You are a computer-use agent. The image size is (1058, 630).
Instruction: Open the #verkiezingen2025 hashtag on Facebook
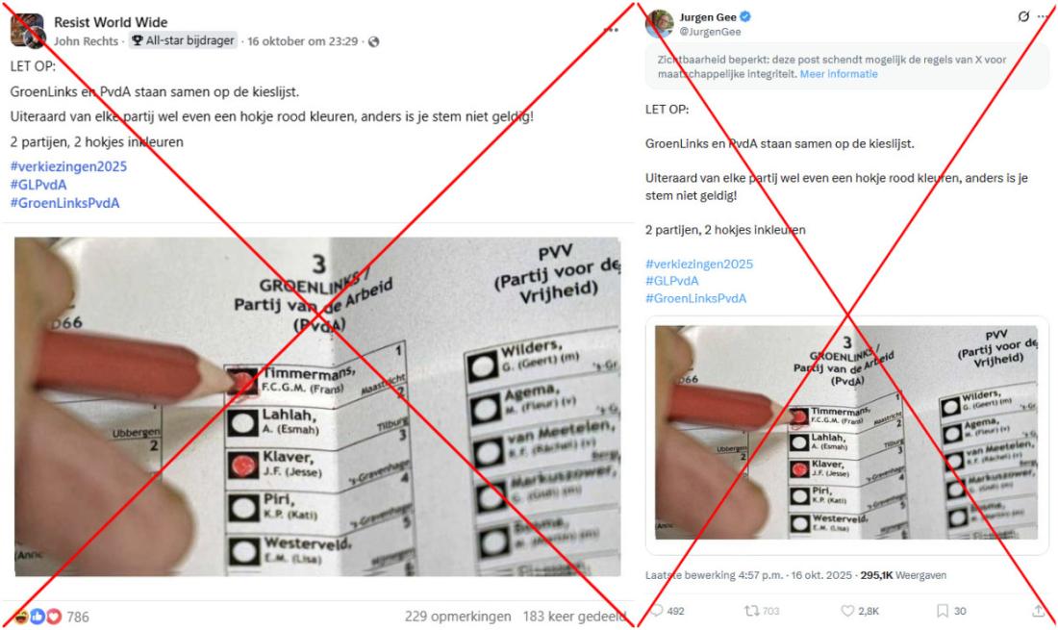tap(68, 166)
